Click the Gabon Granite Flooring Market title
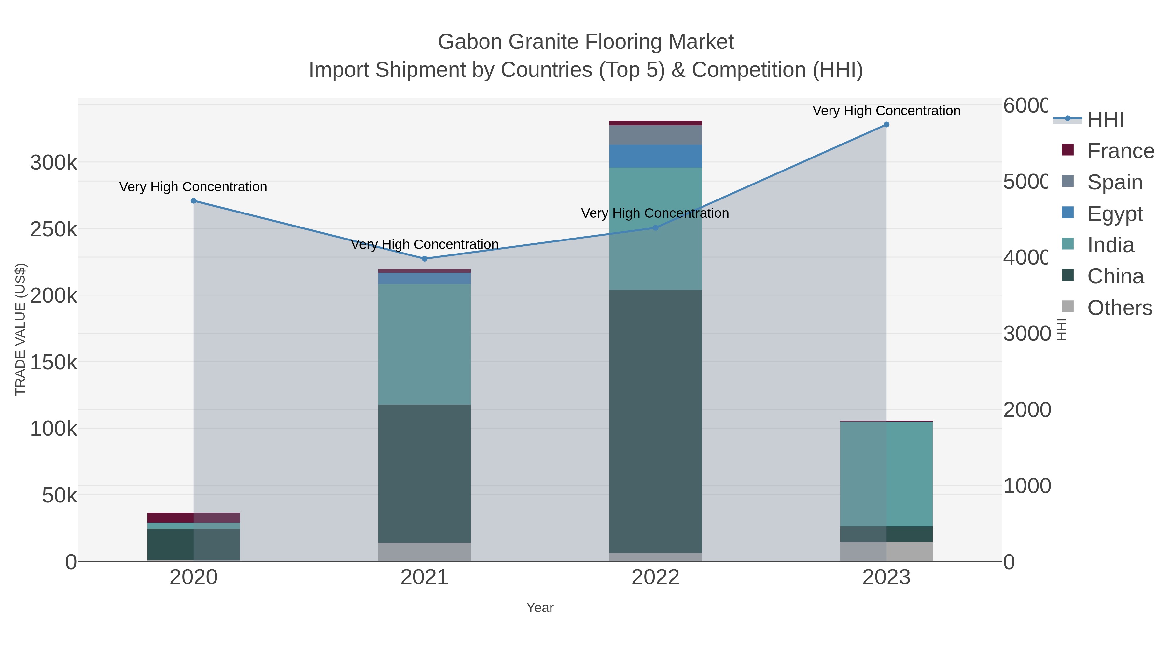This screenshot has width=1172, height=659. click(x=586, y=42)
